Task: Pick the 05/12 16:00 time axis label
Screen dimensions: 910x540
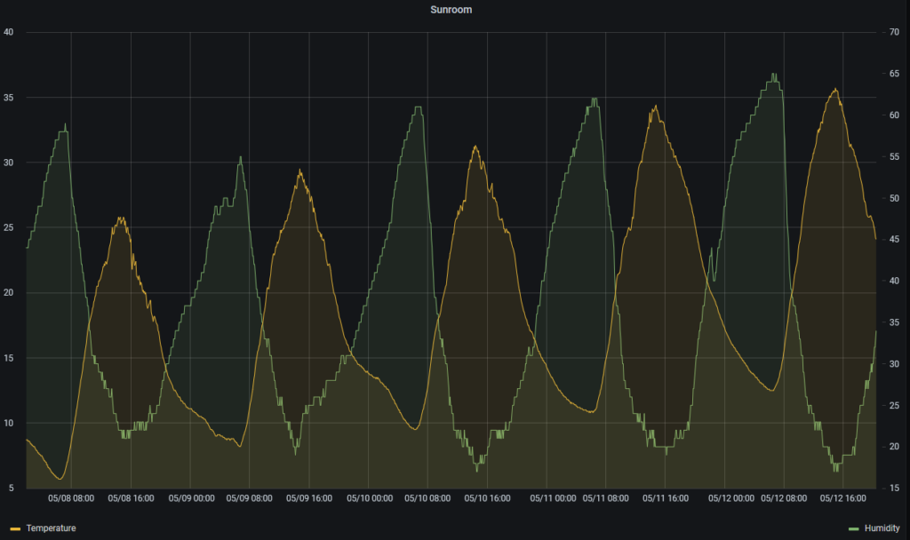Action: tap(843, 499)
